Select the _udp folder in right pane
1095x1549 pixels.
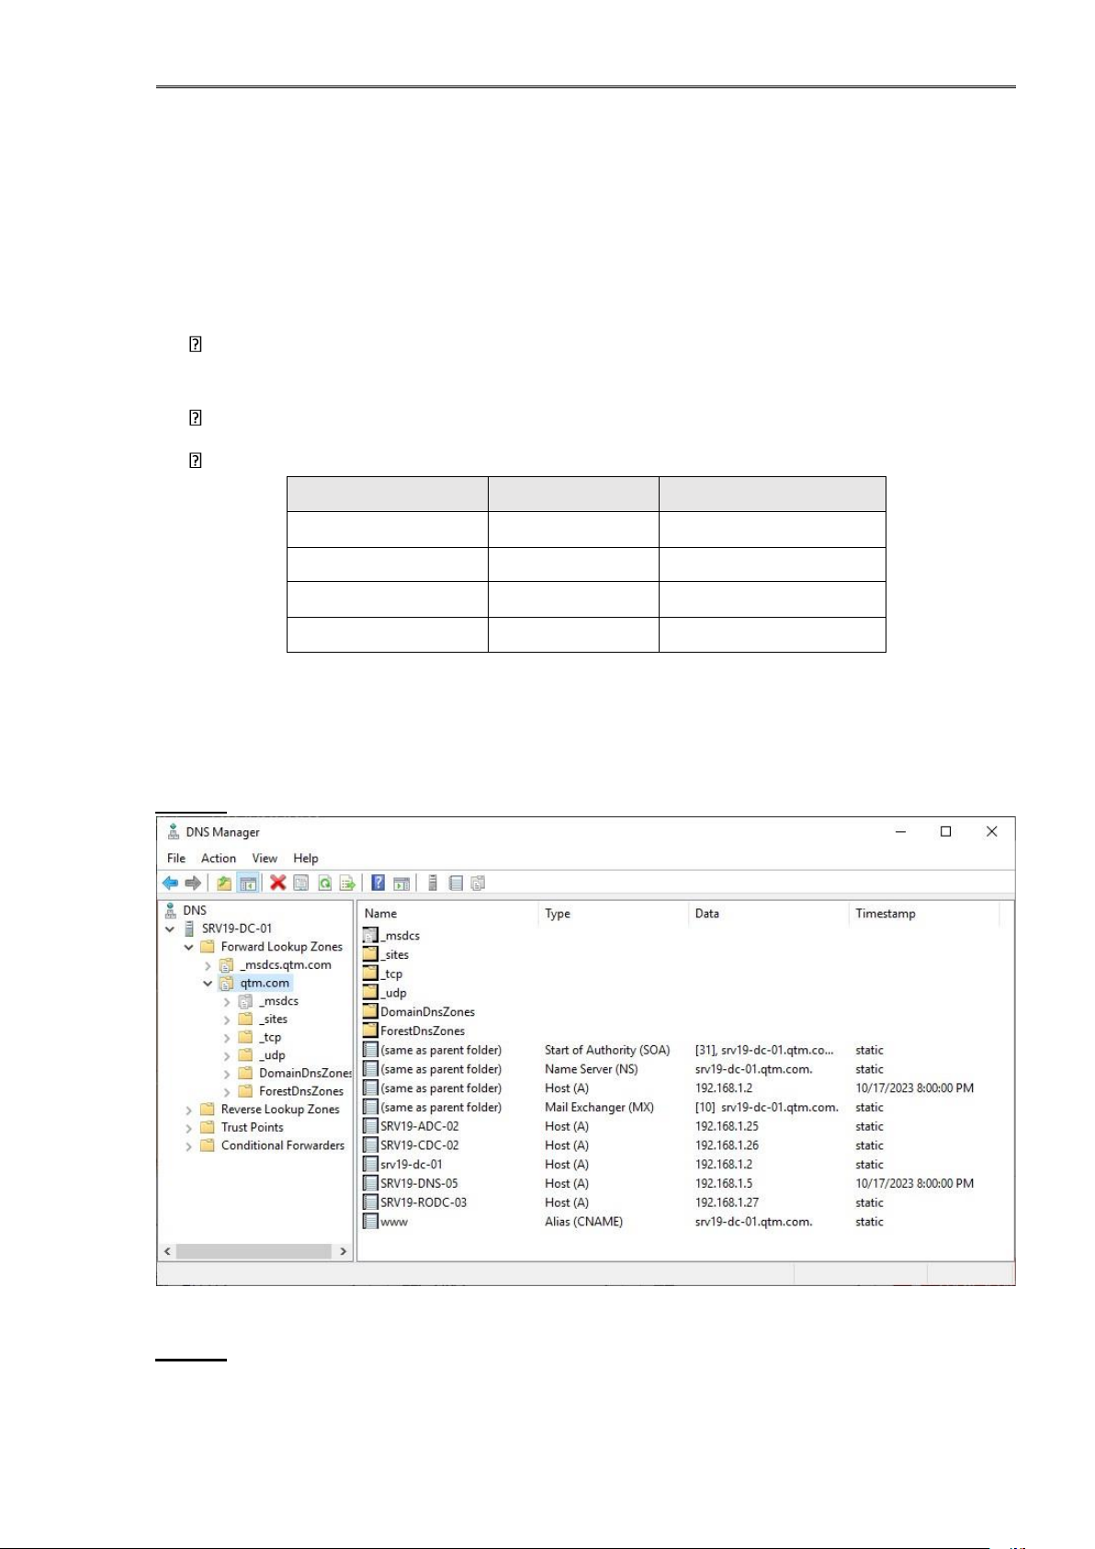click(x=384, y=993)
